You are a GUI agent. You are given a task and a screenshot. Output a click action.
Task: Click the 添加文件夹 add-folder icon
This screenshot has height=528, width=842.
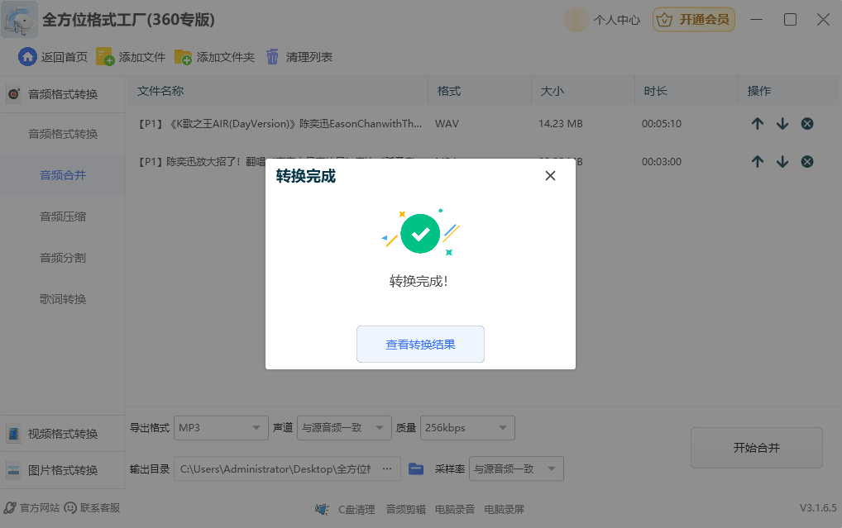point(183,57)
